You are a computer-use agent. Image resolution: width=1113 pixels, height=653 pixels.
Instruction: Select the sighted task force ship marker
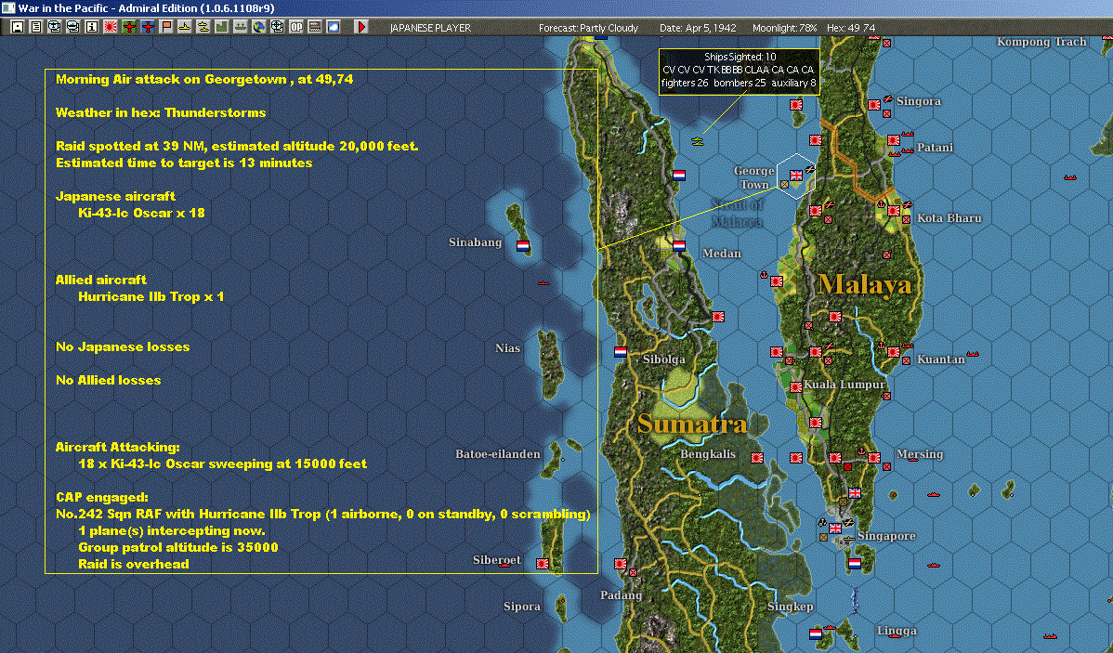698,141
